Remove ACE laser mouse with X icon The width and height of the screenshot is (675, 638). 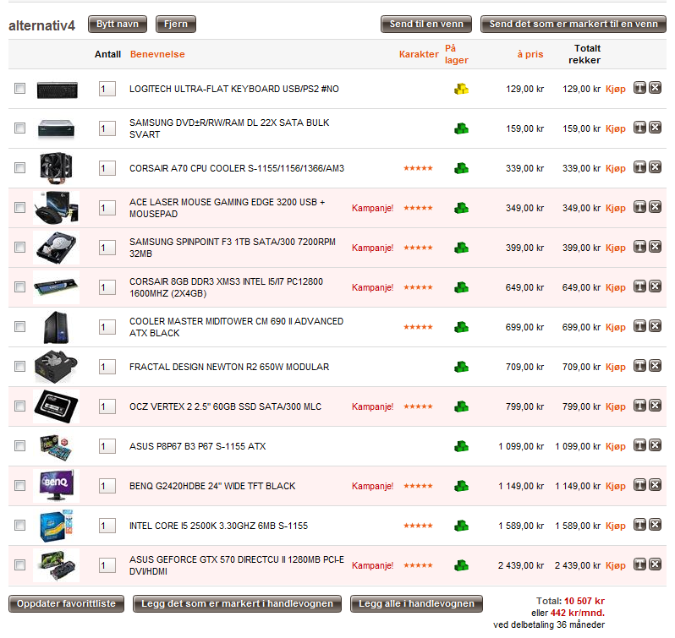656,207
